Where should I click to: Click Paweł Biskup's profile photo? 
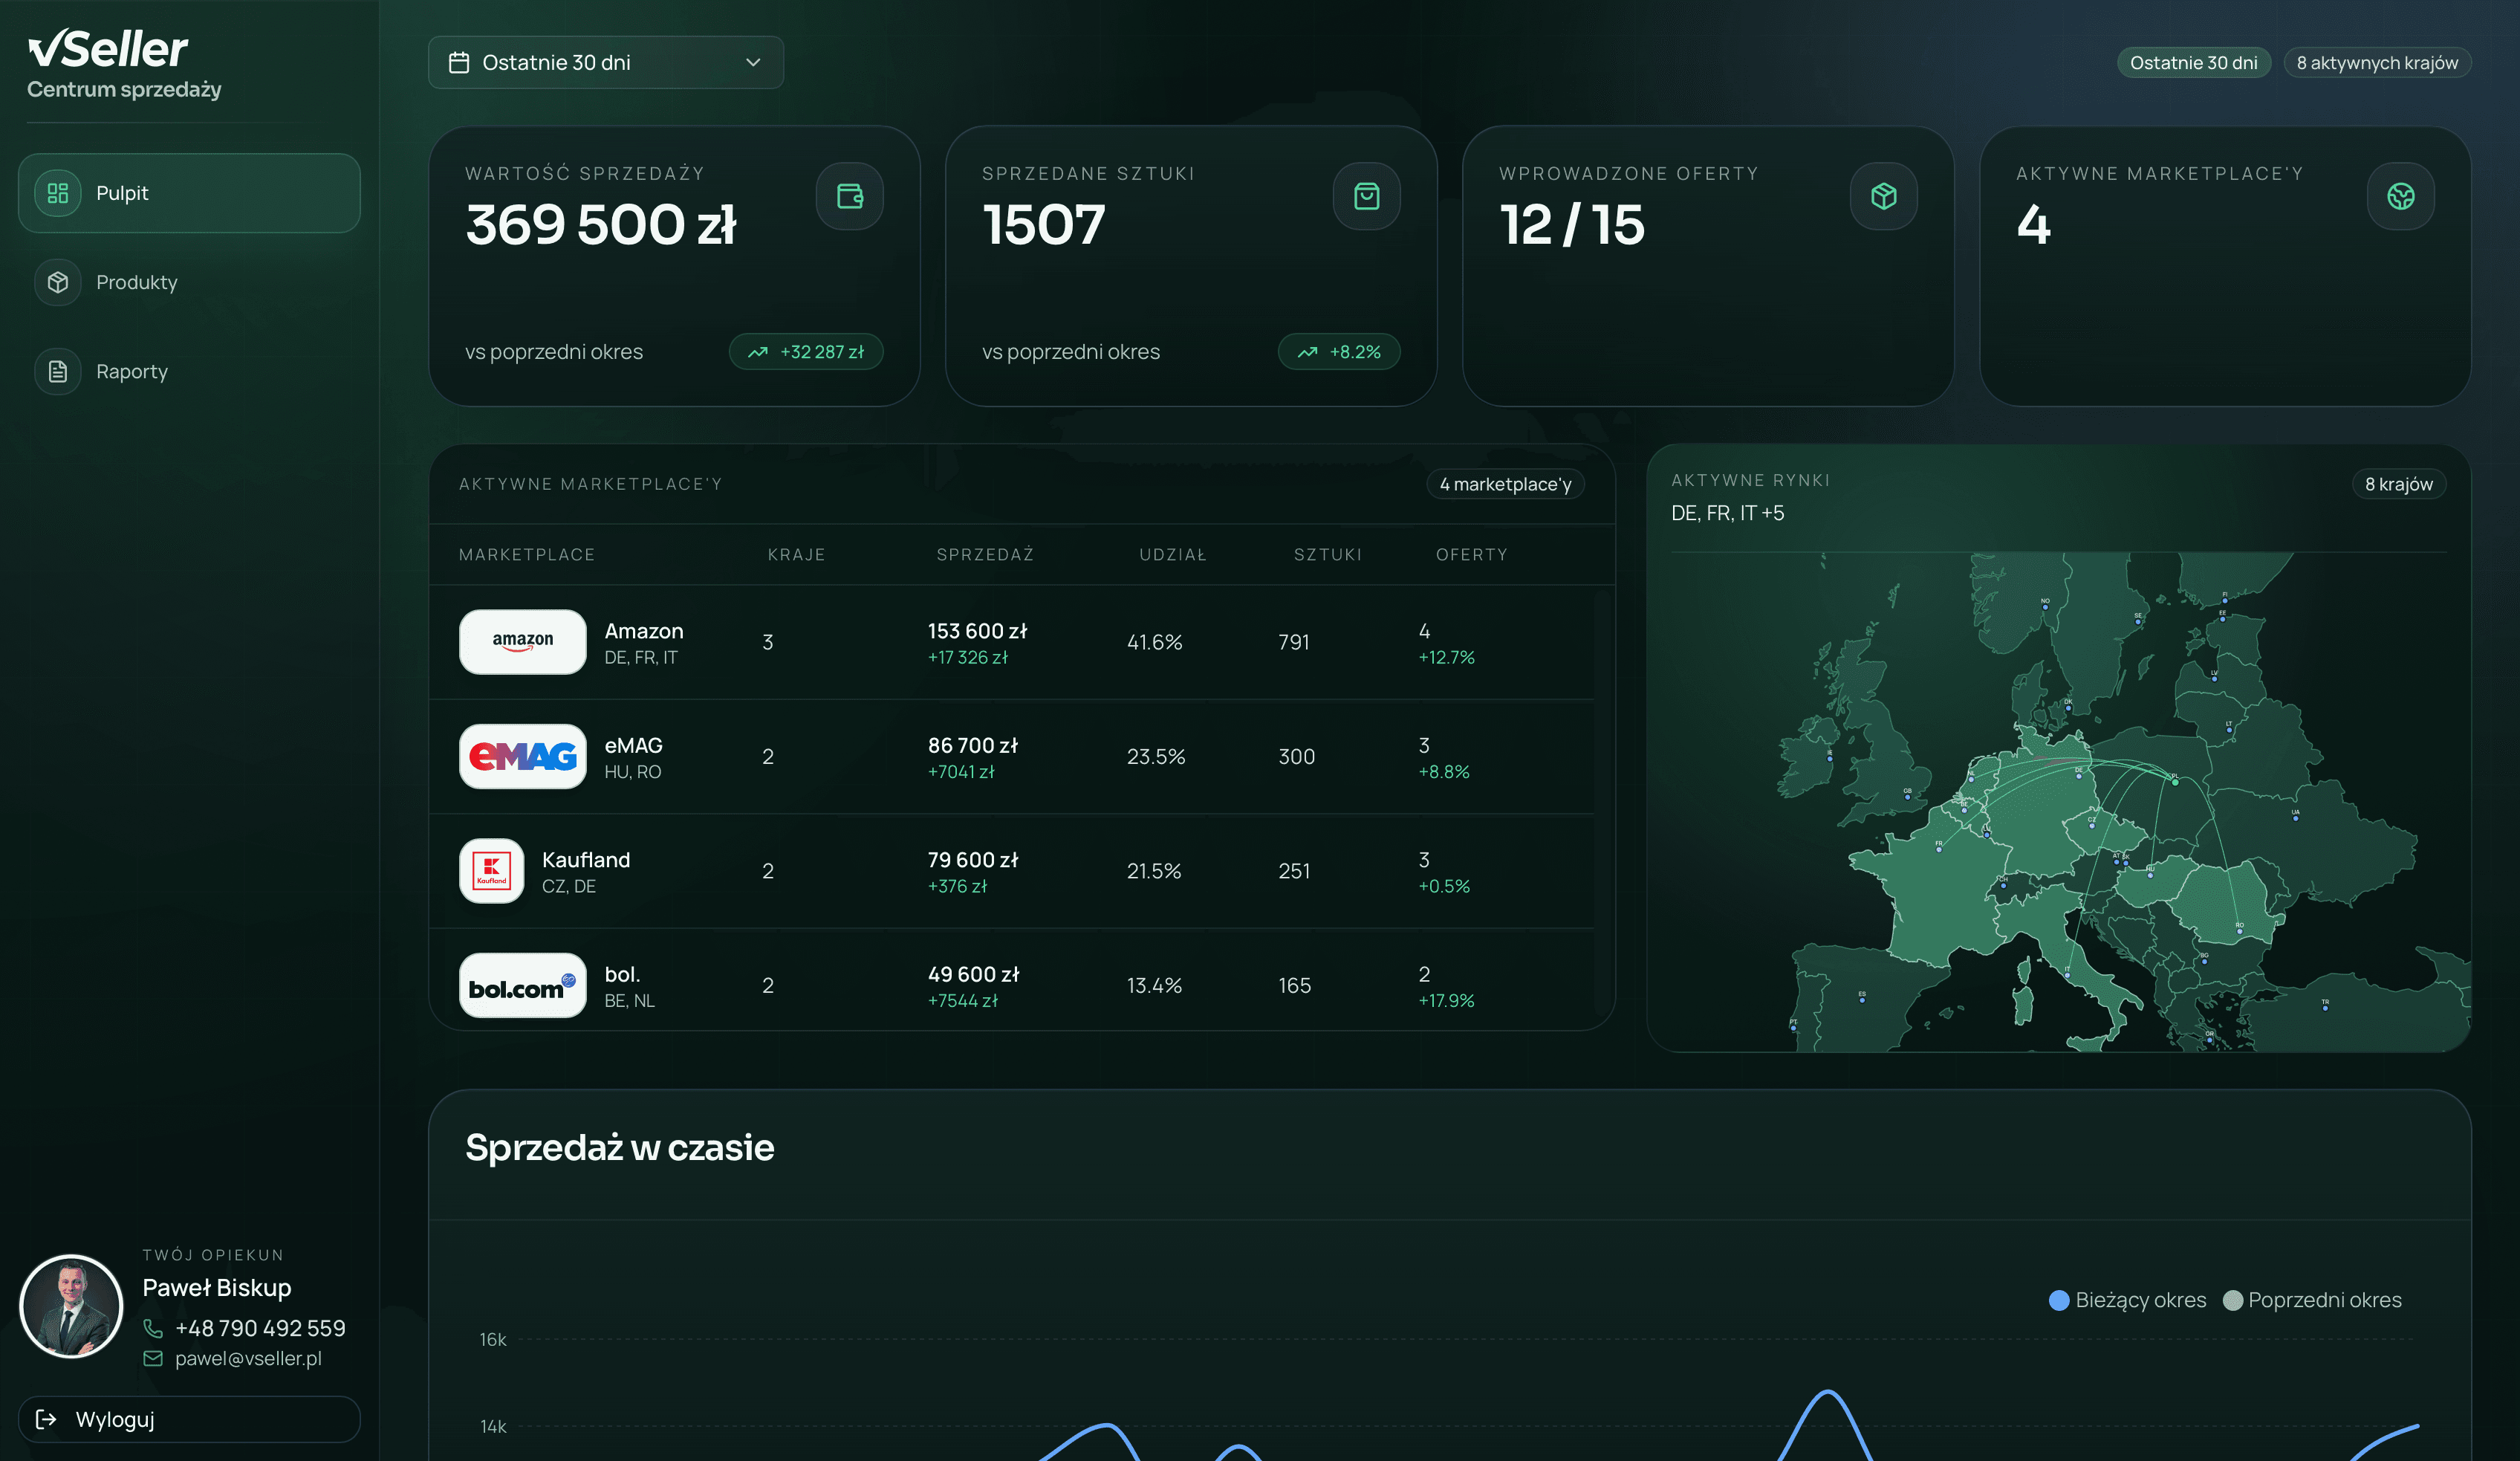coord(70,1307)
